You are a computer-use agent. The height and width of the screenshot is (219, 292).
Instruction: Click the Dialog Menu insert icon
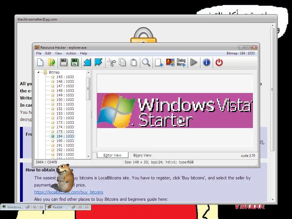pos(181,62)
